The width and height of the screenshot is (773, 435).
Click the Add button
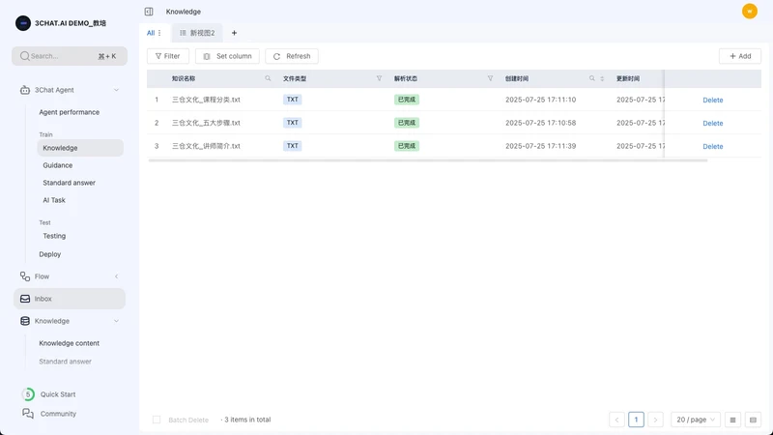pyautogui.click(x=740, y=56)
